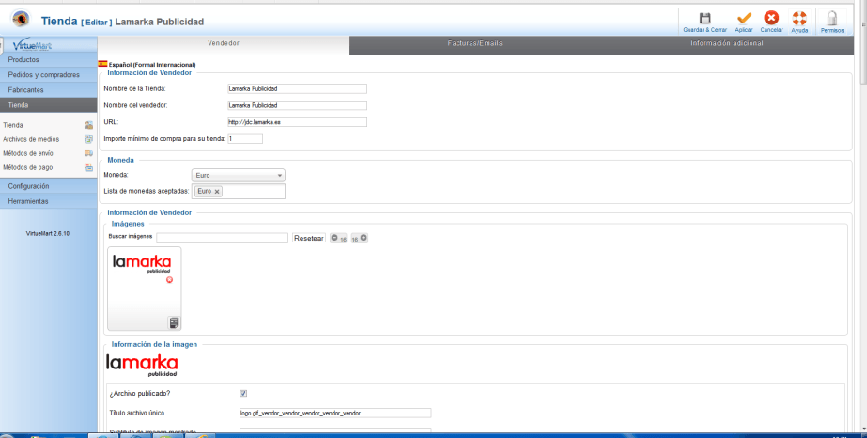Click the Spanish flag language icon
Image resolution: width=867 pixels, height=438 pixels.
pyautogui.click(x=102, y=64)
